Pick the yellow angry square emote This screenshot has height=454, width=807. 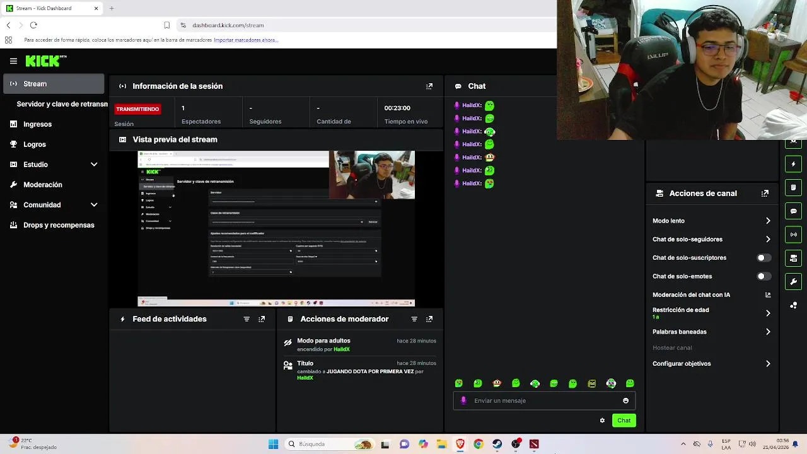pos(591,383)
